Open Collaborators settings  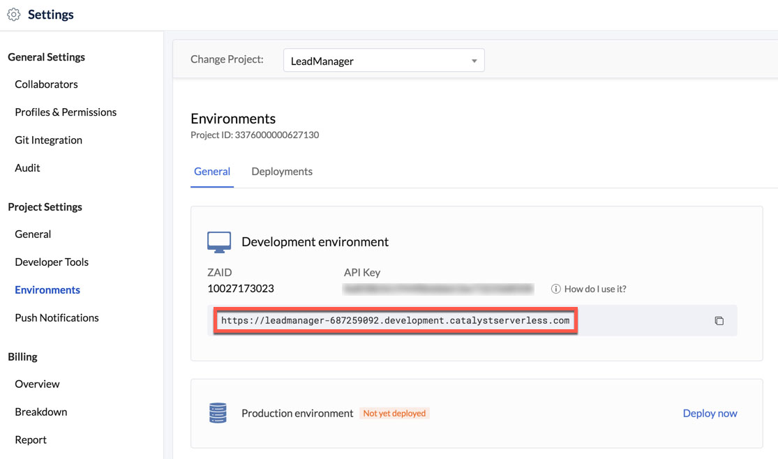point(46,84)
